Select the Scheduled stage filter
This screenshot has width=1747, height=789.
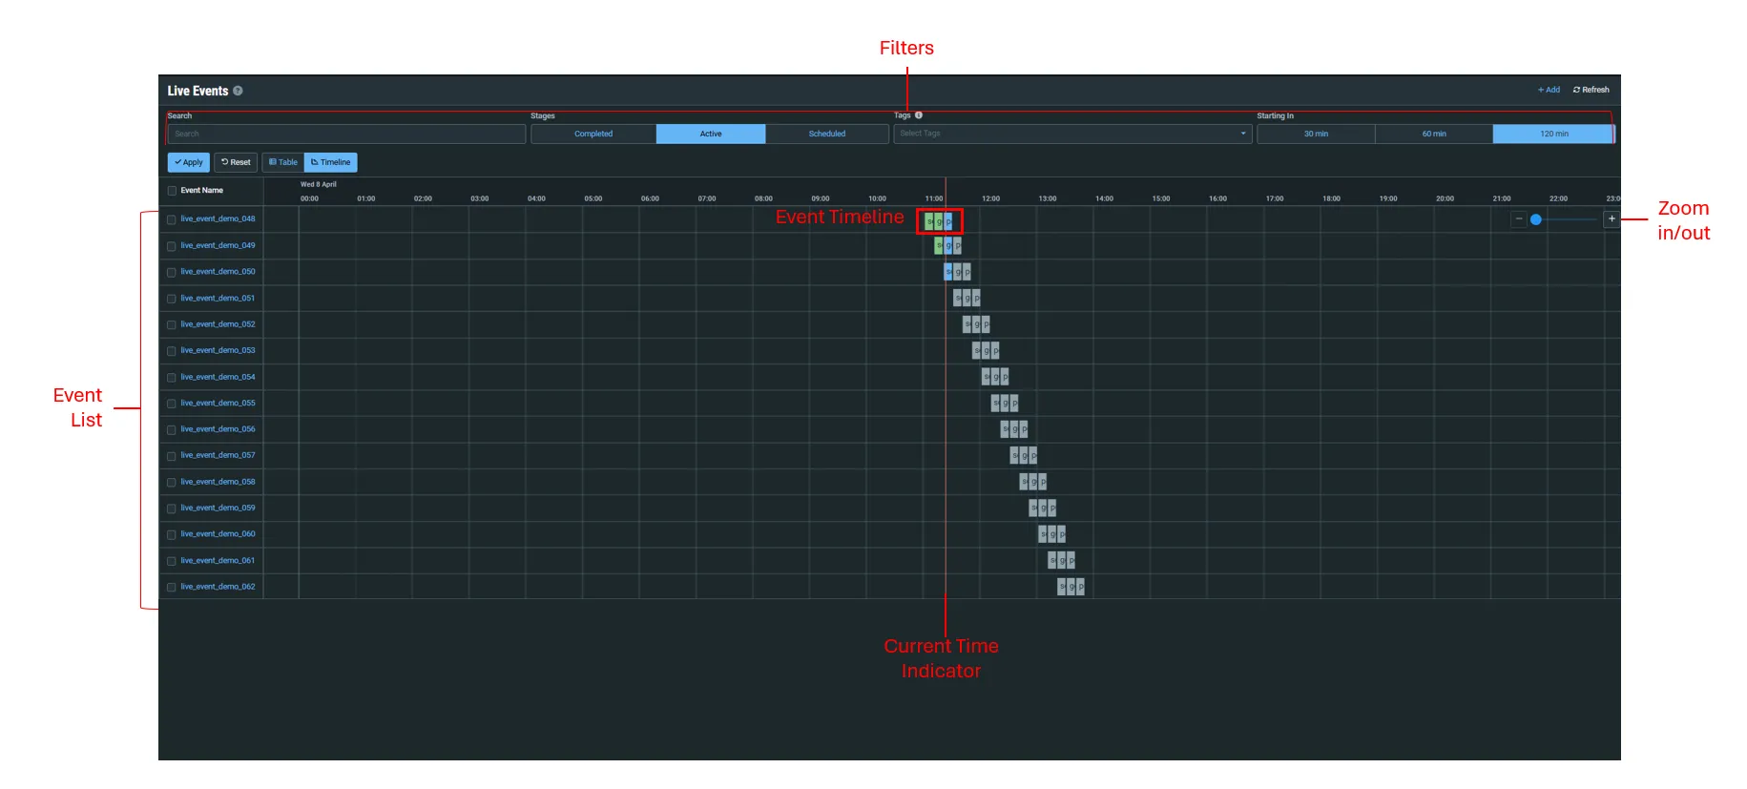[x=827, y=134]
